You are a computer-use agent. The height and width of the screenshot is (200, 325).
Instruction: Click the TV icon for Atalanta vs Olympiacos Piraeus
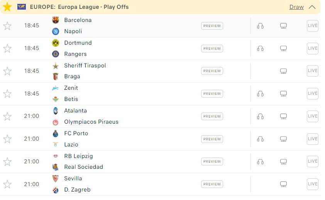click(x=283, y=116)
